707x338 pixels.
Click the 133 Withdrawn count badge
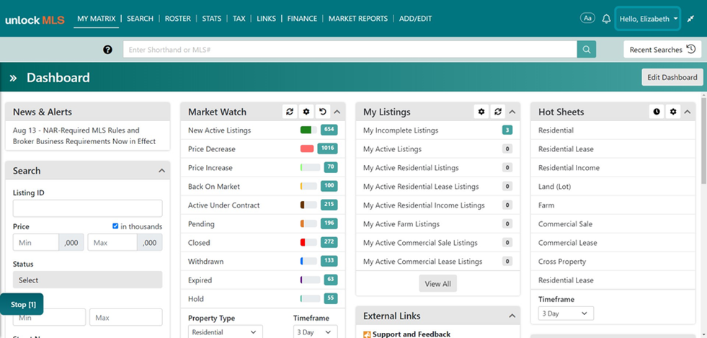[329, 262]
